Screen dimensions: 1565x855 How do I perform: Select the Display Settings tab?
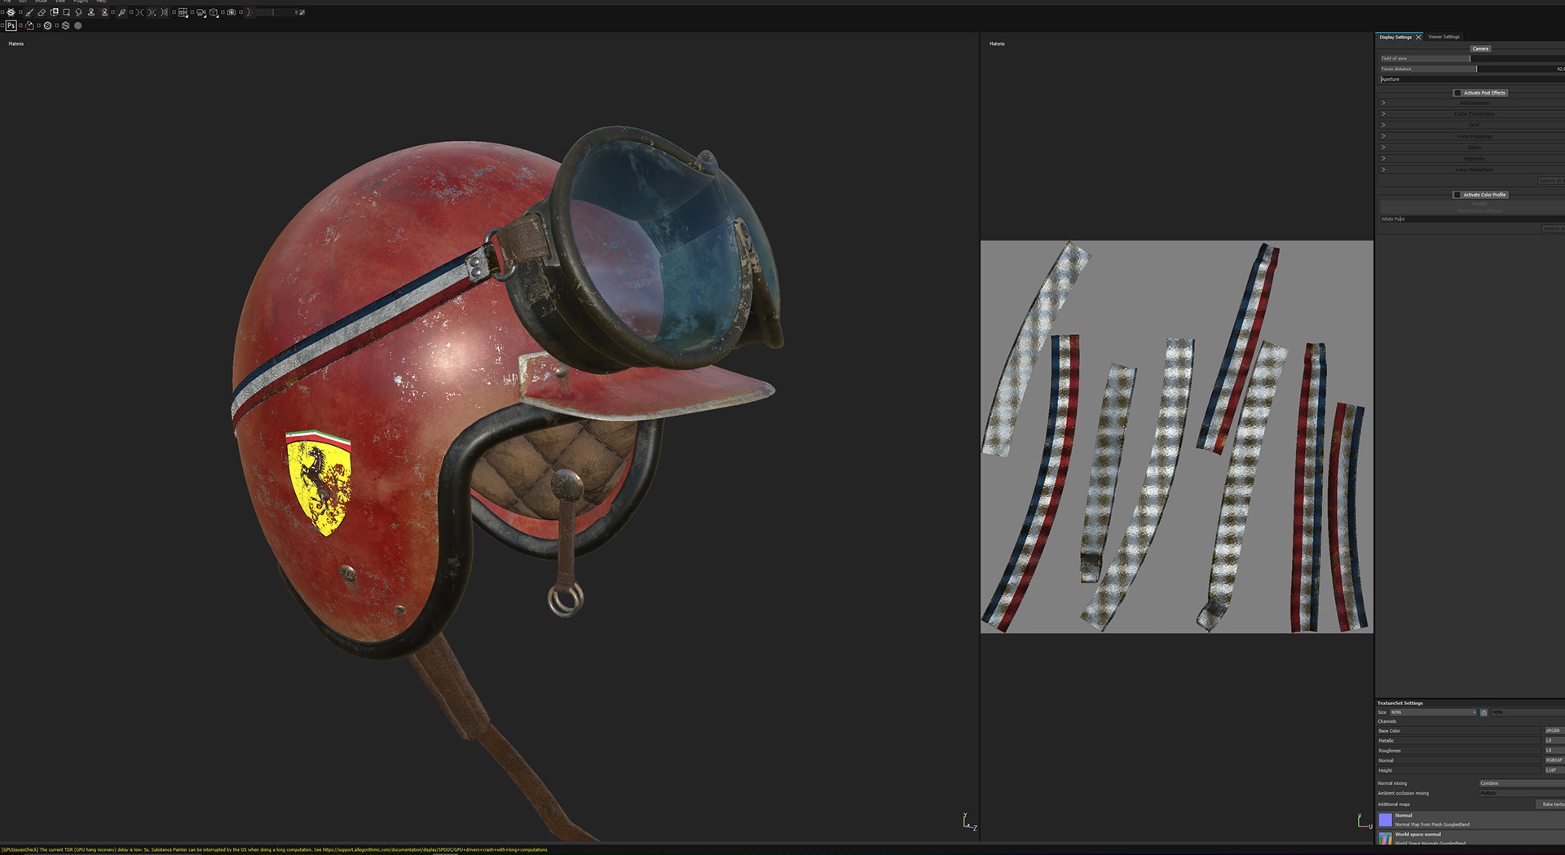[1395, 37]
